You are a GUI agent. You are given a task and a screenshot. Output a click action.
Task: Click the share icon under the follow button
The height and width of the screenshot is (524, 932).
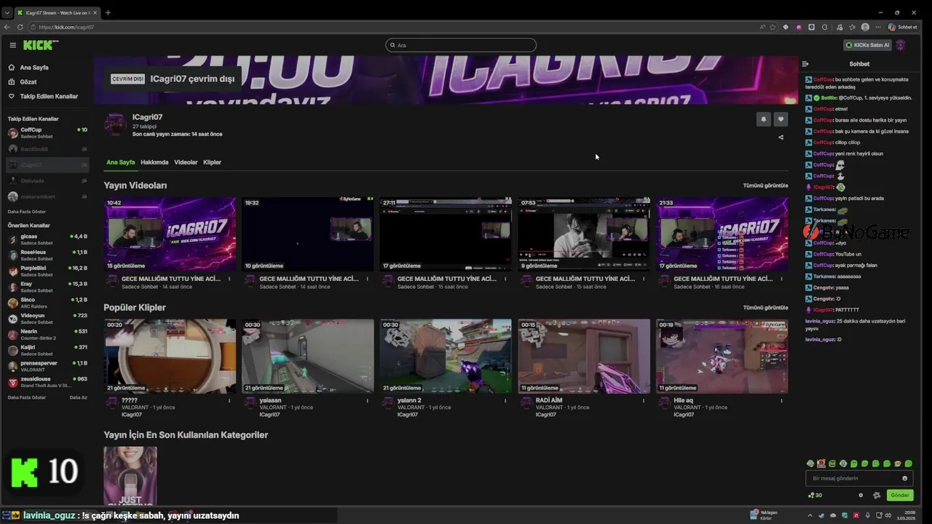[x=781, y=137]
